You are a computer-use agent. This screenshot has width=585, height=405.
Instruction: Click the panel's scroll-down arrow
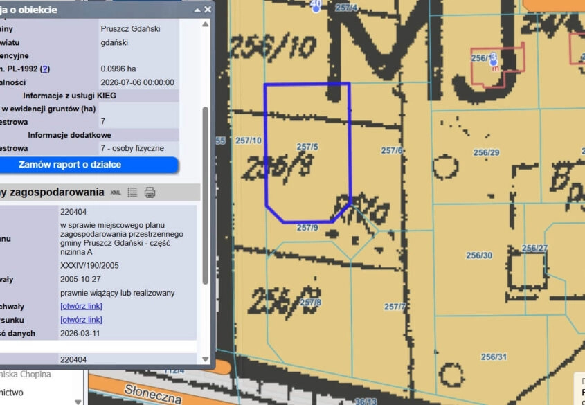[x=205, y=359]
